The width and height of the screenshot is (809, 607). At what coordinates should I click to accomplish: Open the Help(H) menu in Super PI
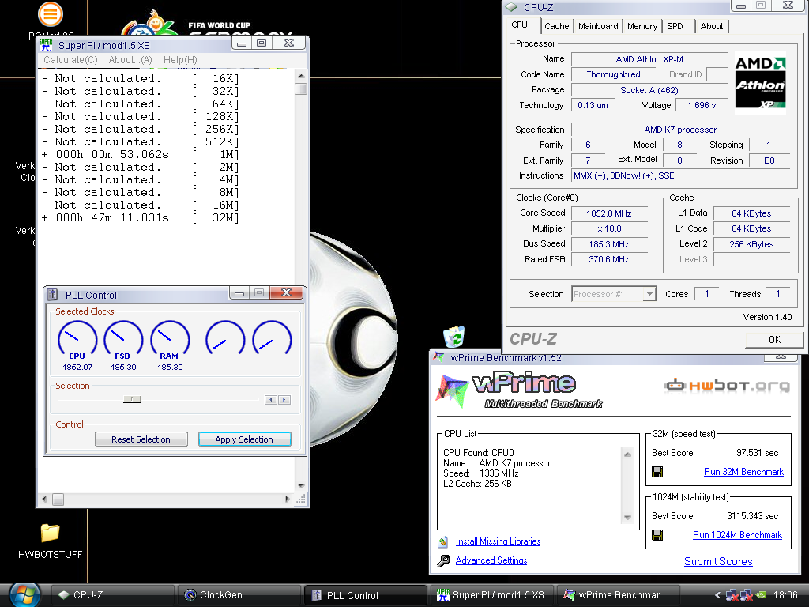pos(180,60)
